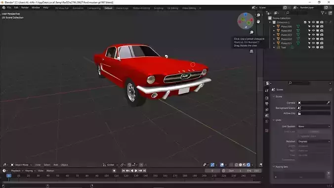Viewport: 334px width, 188px height.
Task: Click the pin icon in Scene properties header
Action: [330, 90]
